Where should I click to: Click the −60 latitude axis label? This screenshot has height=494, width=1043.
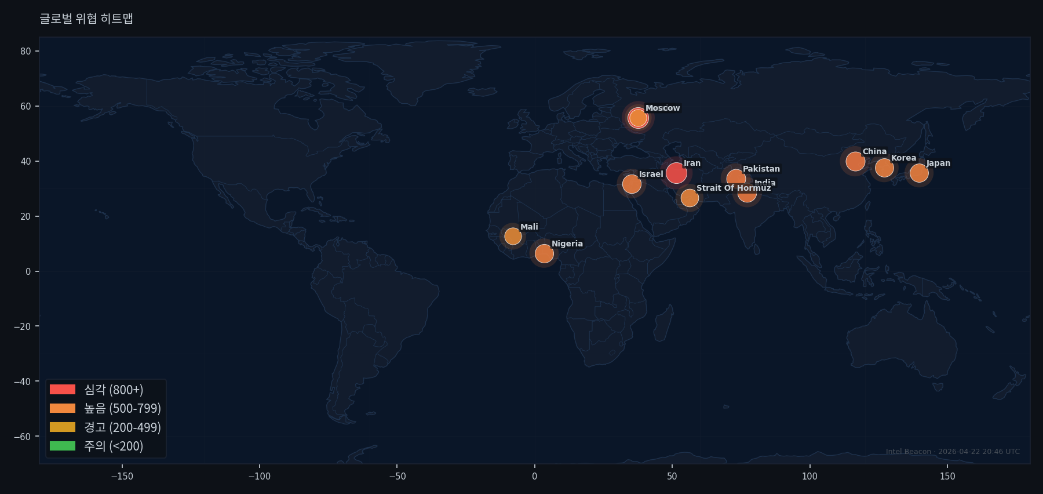point(23,437)
